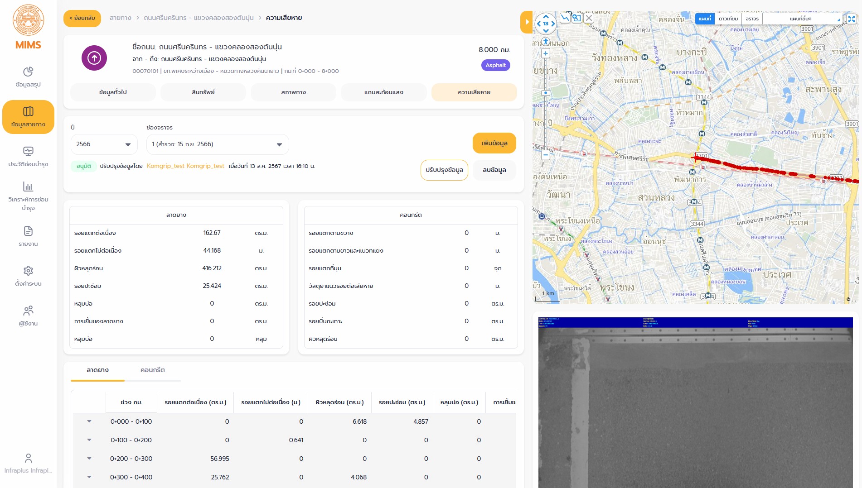Viewport: 862px width, 488px height.
Task: Open the year 2566 dropdown
Action: click(104, 144)
